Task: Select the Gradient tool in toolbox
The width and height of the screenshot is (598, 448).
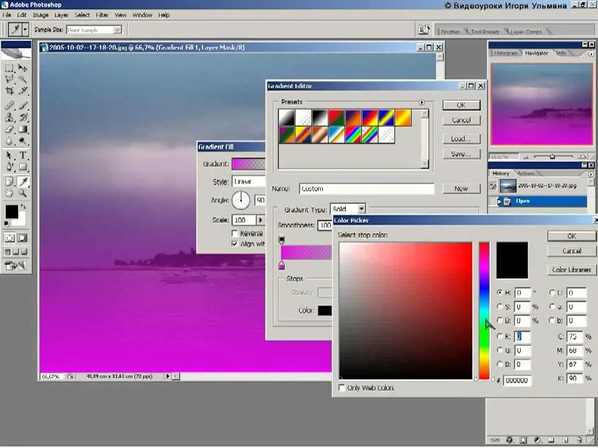Action: pyautogui.click(x=23, y=129)
